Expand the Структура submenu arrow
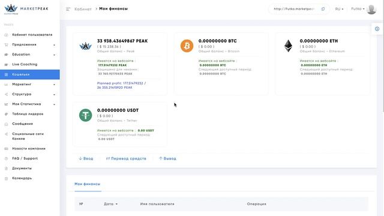Screen dimensions: 384x216 pos(55,95)
